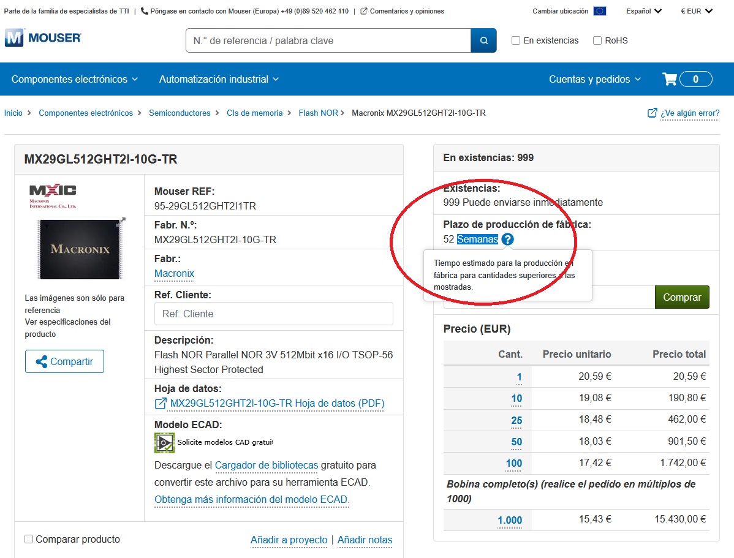The image size is (734, 558).
Task: Click the Mouser logo
Action: click(43, 38)
